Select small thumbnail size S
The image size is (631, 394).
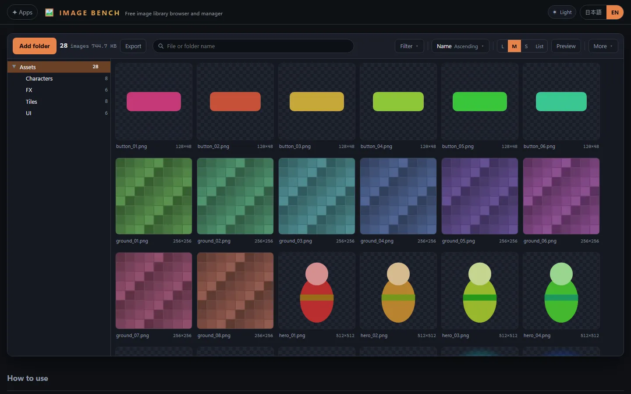click(x=526, y=46)
